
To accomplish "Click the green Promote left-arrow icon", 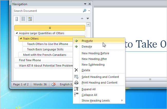I will pyautogui.click(x=76, y=41).
